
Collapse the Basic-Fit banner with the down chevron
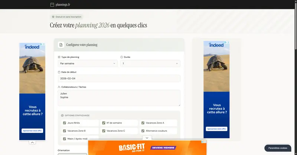147,138
